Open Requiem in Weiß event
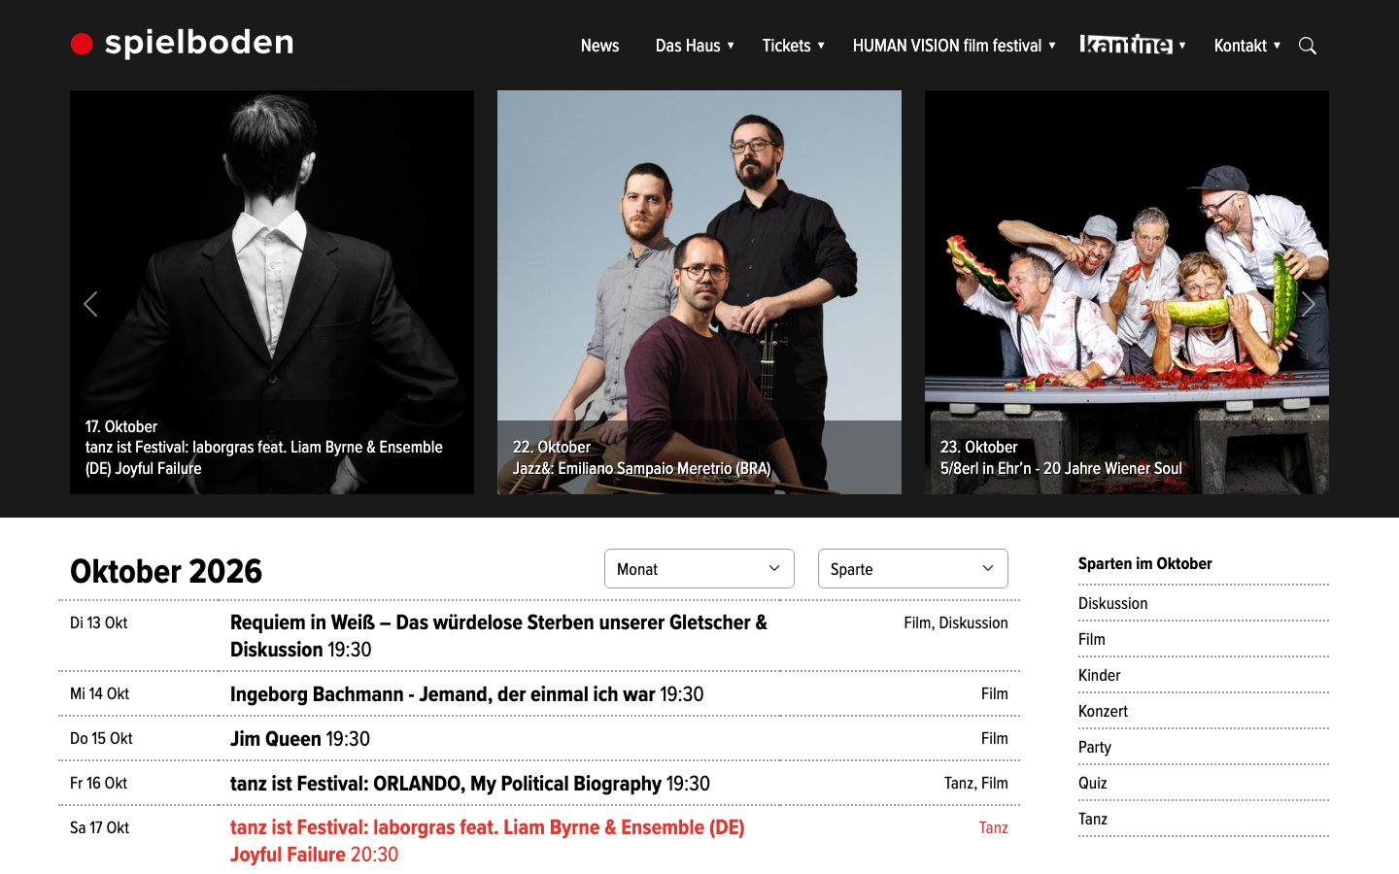Image resolution: width=1399 pixels, height=874 pixels. coord(498,636)
